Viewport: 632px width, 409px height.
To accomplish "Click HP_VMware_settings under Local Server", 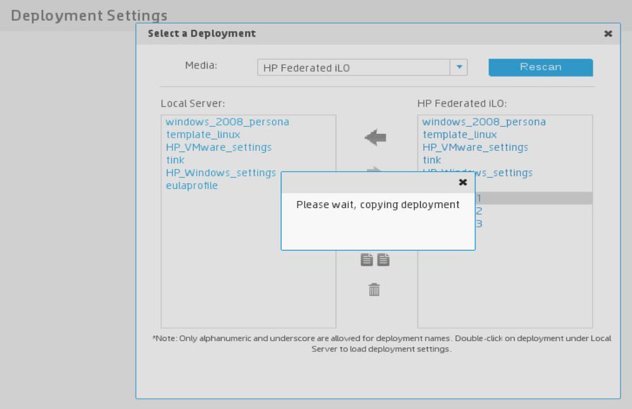I will tap(218, 147).
